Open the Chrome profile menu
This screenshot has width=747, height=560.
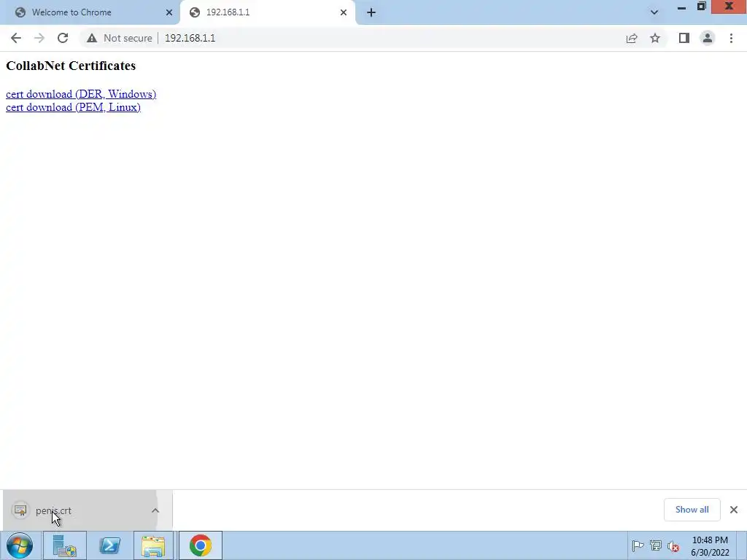point(708,38)
